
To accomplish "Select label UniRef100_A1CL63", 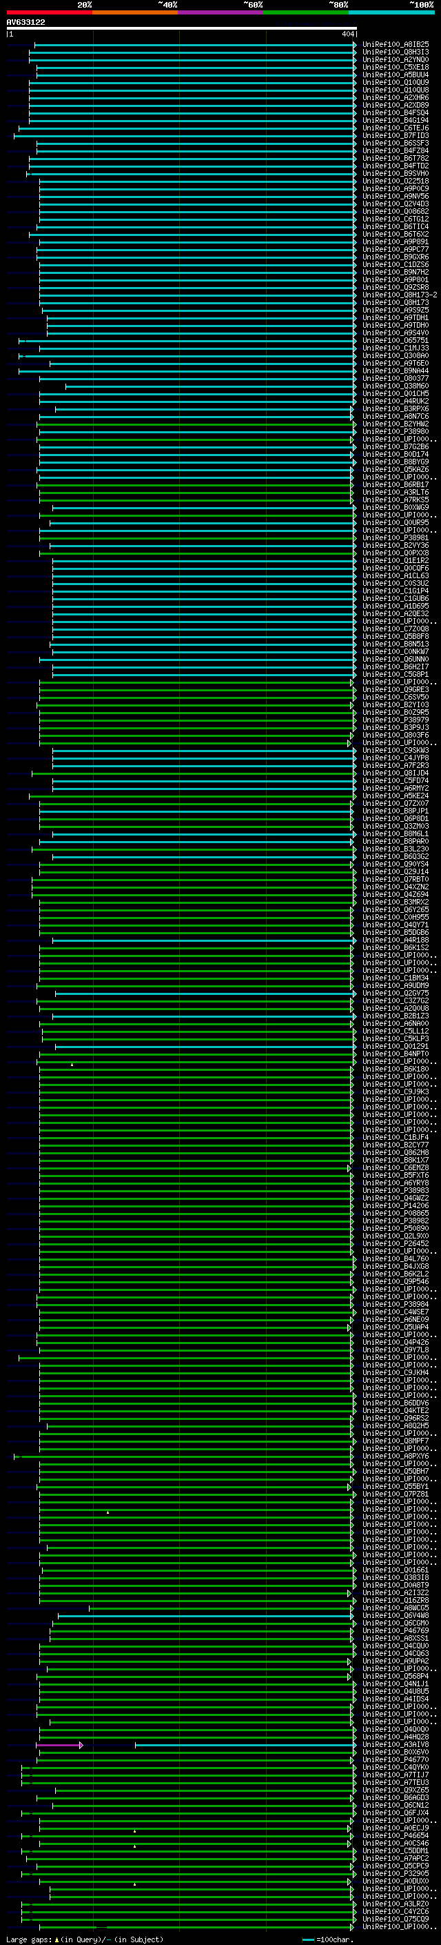I will (396, 576).
